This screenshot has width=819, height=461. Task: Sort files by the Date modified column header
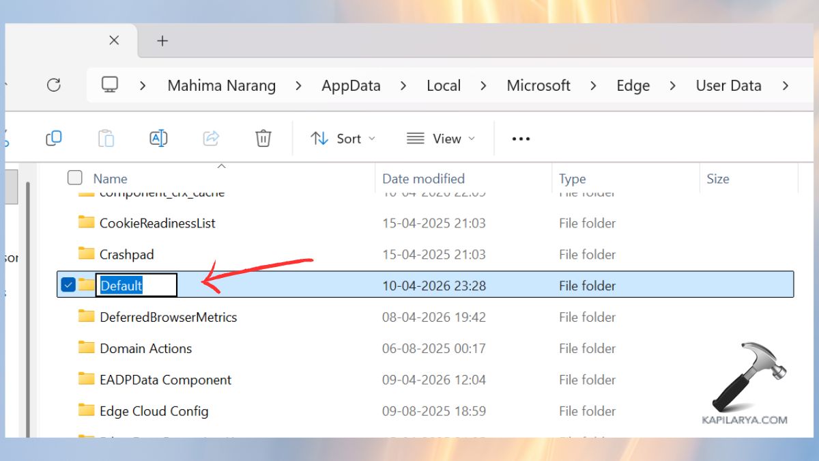(x=423, y=178)
